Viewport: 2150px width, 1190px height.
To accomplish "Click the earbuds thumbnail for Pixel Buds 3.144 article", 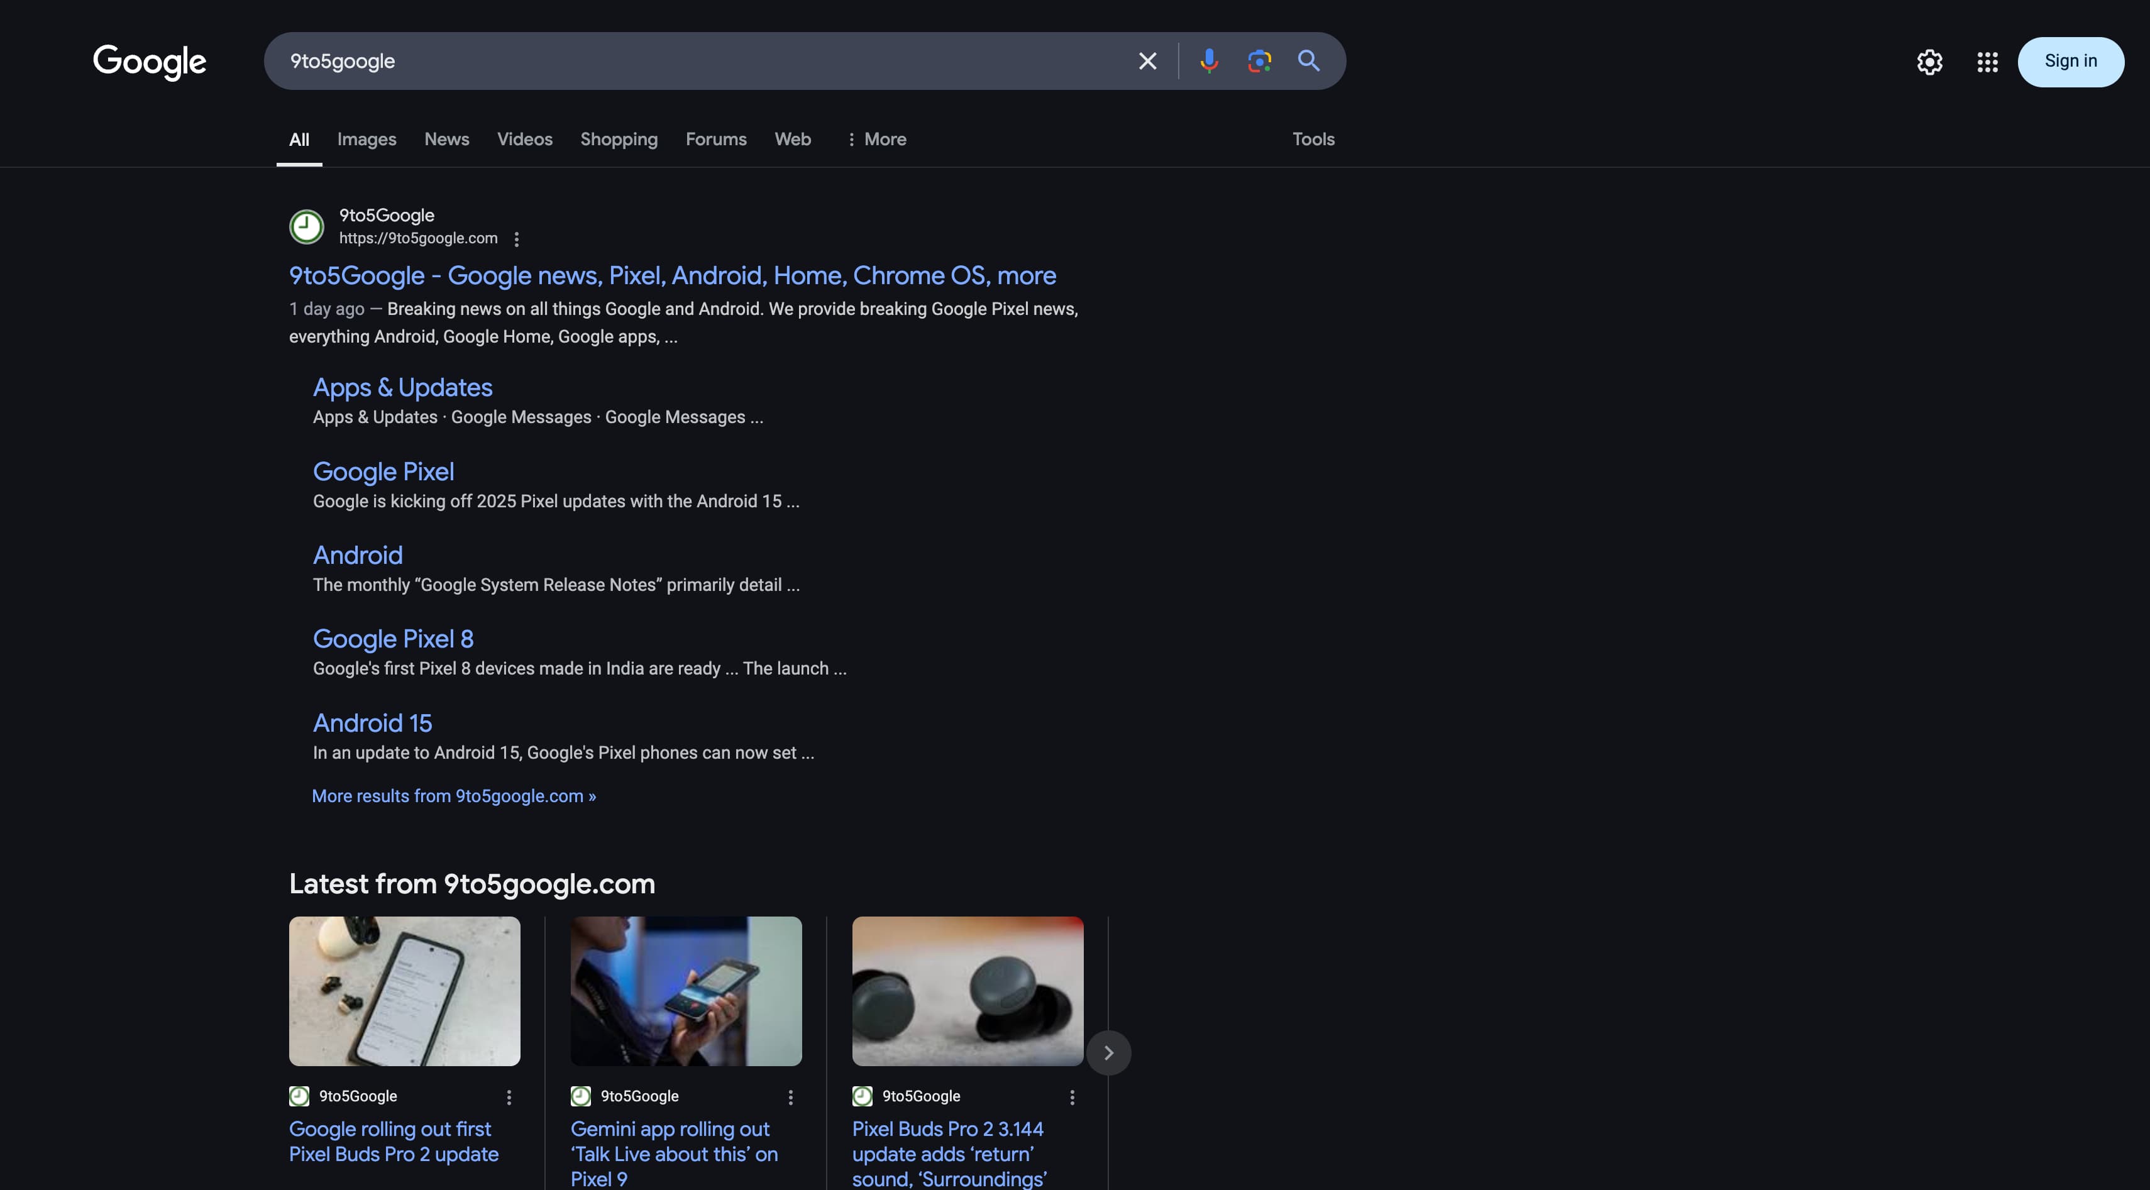I will tap(967, 991).
